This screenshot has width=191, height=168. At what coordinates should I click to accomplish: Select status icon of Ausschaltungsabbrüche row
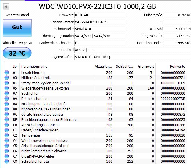[x=7, y=125]
